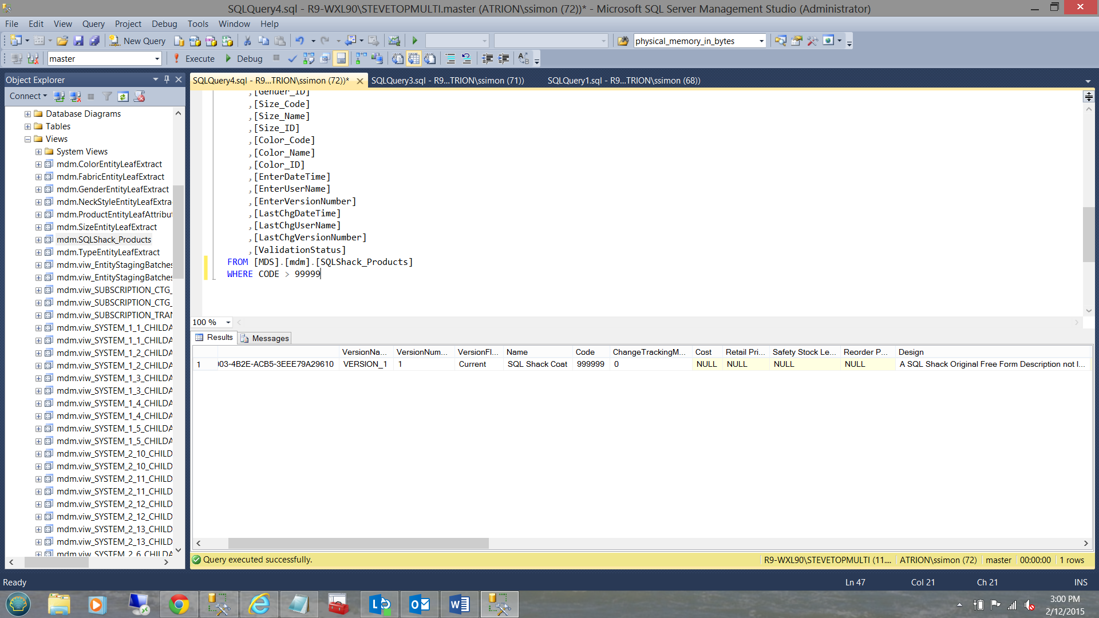Click the Execute query button
This screenshot has height=618, width=1099.
194,58
